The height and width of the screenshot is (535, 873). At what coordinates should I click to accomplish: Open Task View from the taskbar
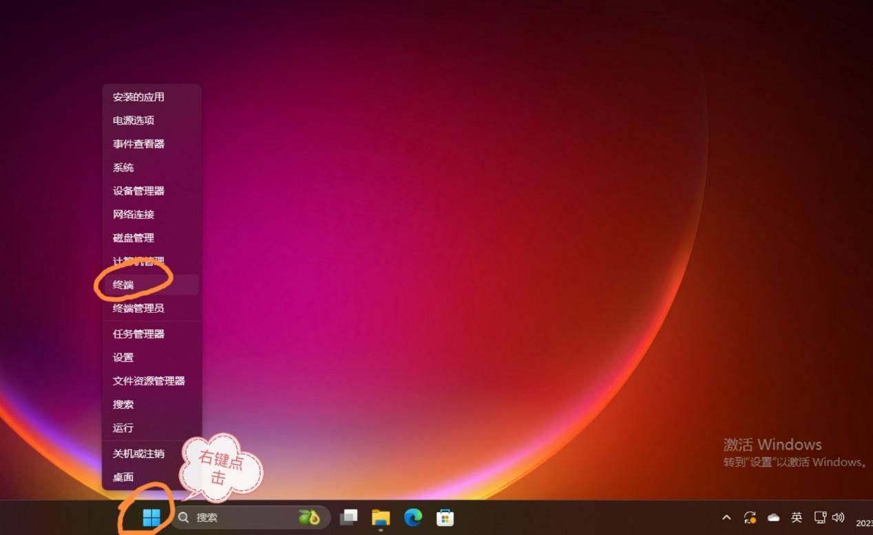coord(349,517)
